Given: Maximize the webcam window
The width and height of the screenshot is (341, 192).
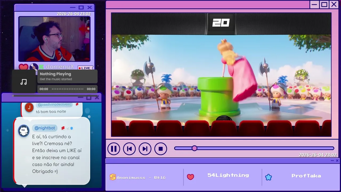Looking at the screenshot, I should (81, 7).
